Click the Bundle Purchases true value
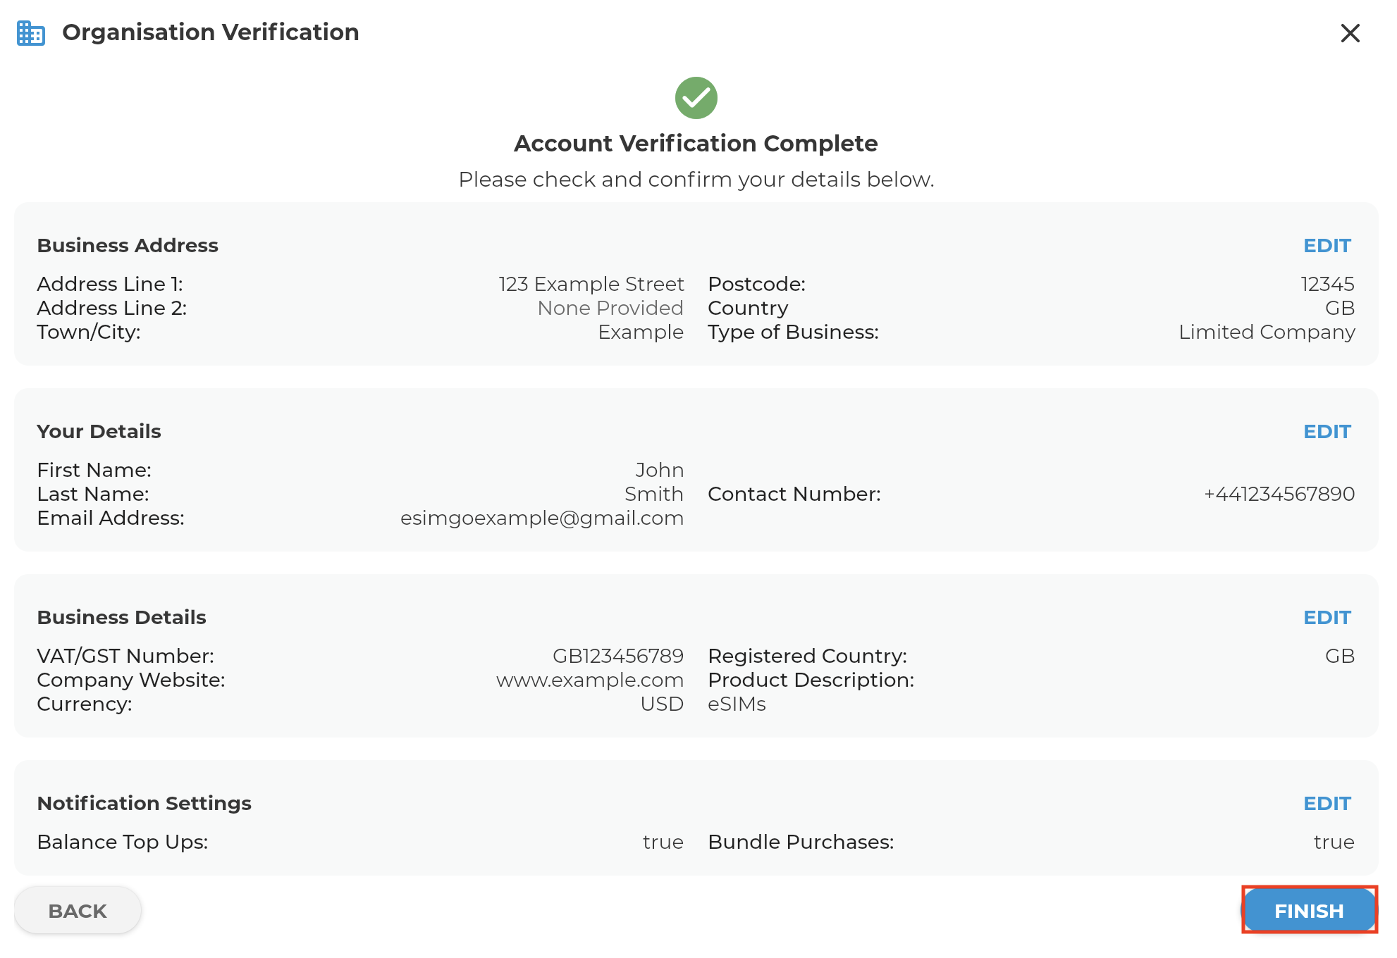The image size is (1397, 958). click(x=1334, y=842)
